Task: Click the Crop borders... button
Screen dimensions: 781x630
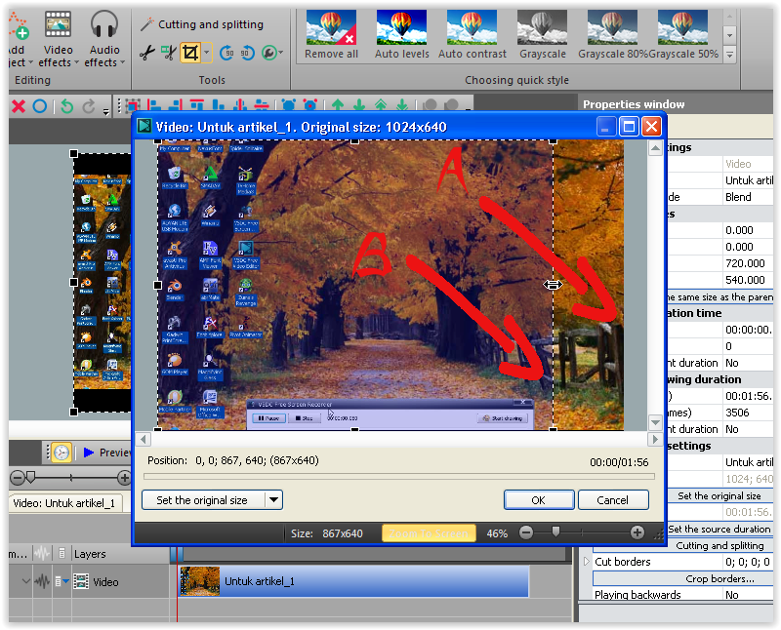Action: (719, 578)
